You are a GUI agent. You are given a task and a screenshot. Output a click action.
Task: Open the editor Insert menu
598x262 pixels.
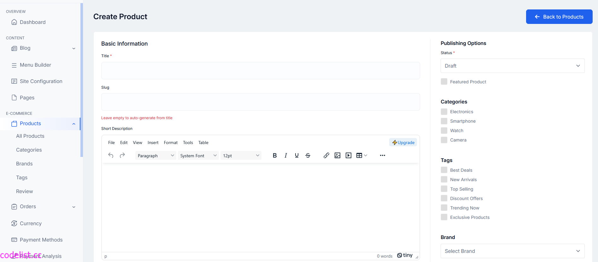tap(153, 142)
